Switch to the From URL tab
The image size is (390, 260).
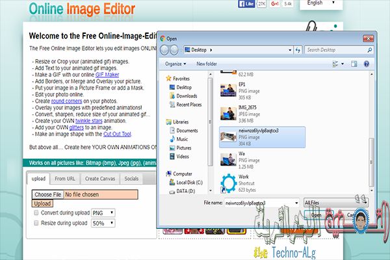click(x=65, y=179)
